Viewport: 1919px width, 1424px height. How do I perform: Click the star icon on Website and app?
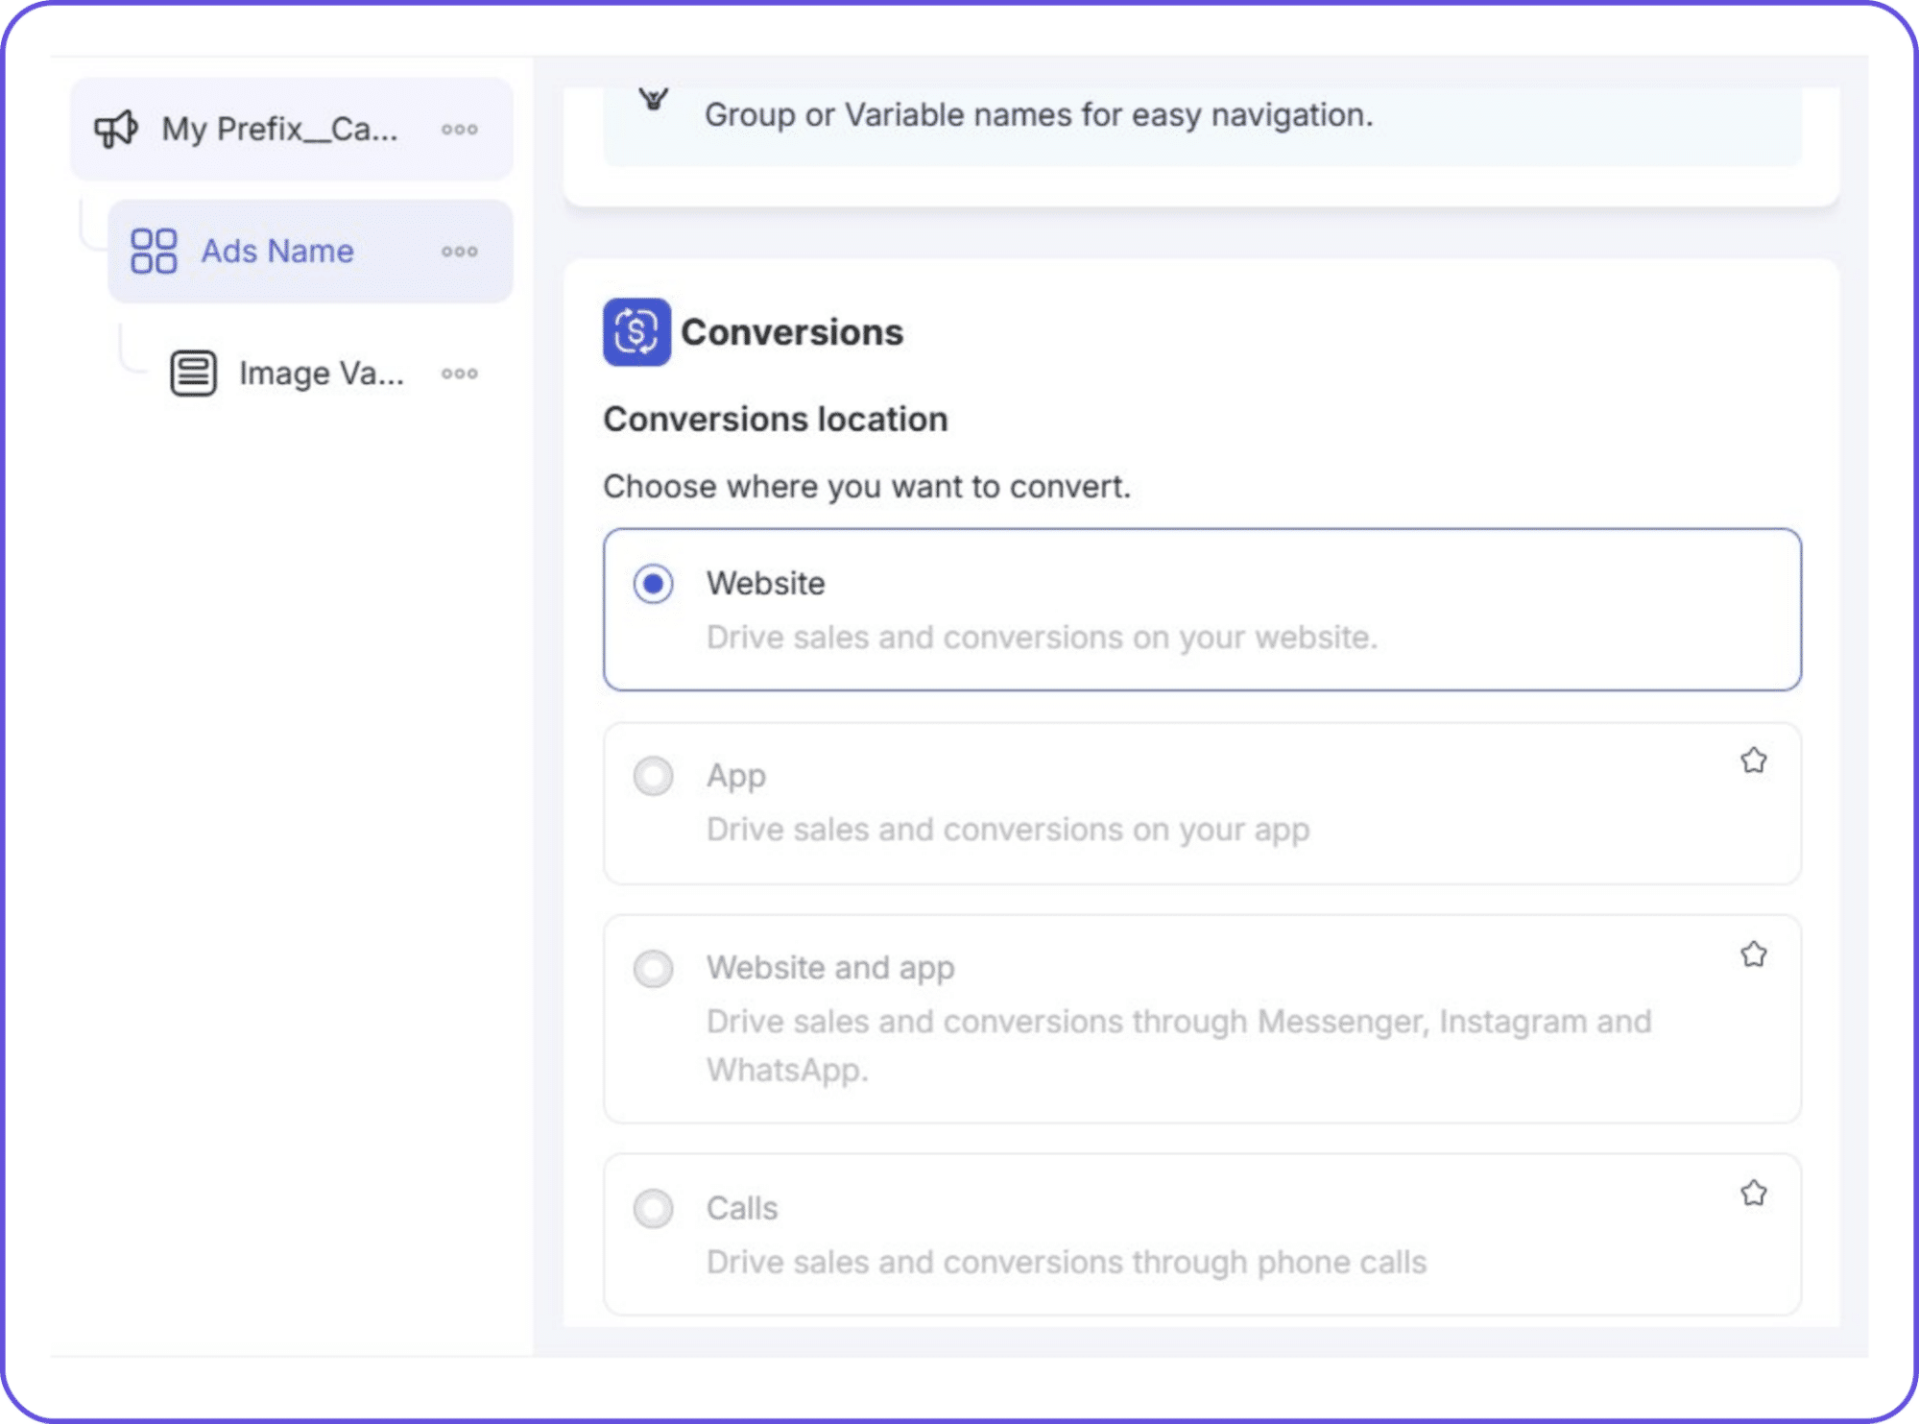point(1753,954)
